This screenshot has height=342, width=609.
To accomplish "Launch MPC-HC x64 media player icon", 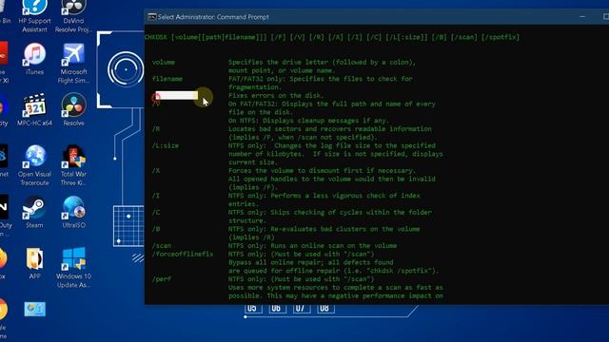I will 34,110.
